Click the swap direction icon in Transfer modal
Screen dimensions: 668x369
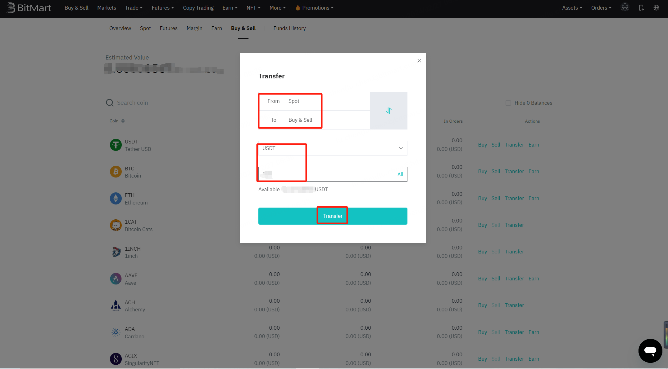coord(388,110)
